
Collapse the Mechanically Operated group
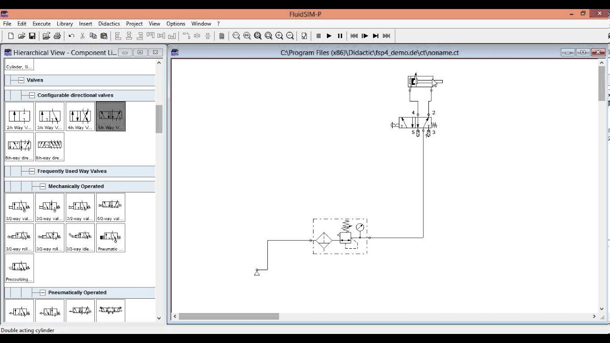(42, 186)
